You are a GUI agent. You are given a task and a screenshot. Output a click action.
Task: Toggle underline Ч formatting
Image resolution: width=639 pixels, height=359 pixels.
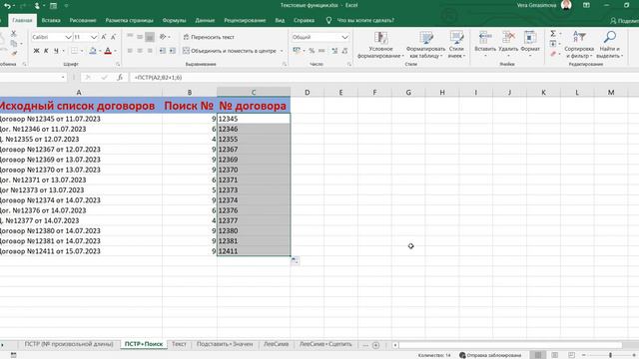(x=56, y=51)
